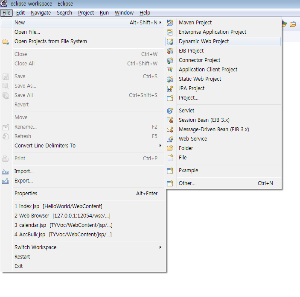Click the Connector Project icon
This screenshot has height=297, width=300.
click(x=170, y=60)
